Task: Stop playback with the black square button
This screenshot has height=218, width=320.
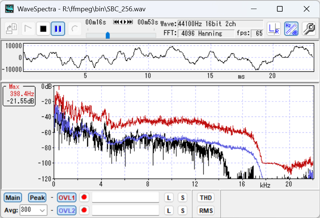Action: tap(43, 29)
